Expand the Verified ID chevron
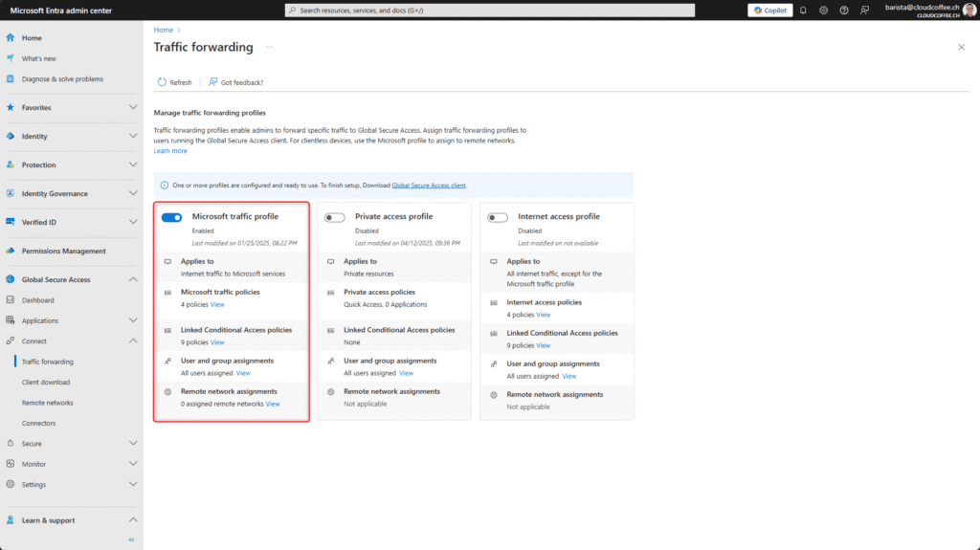 pyautogui.click(x=133, y=222)
